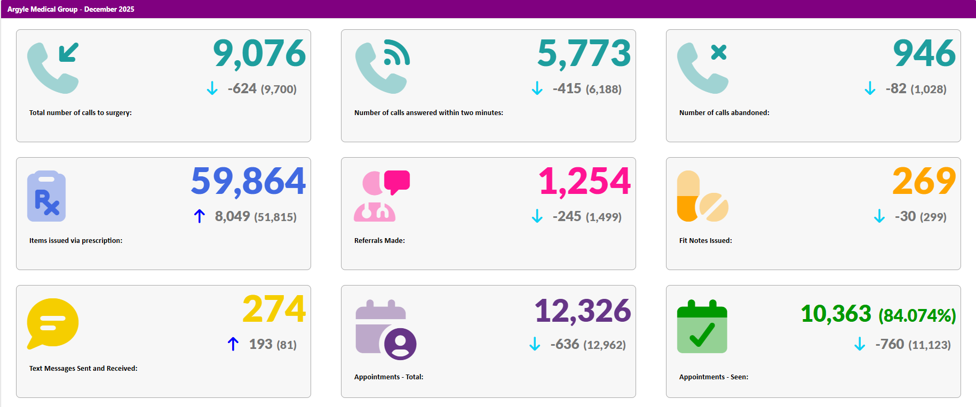Click the 'Text Messages Sent and Received:' label

click(83, 369)
